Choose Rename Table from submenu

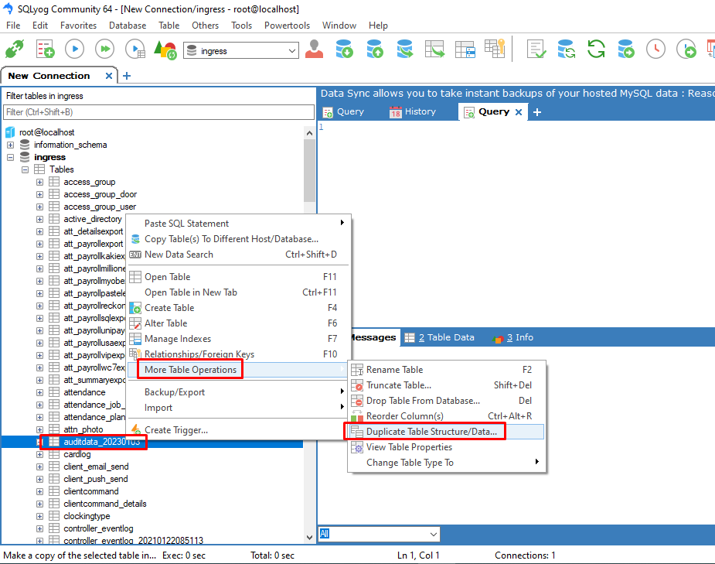[x=447, y=370]
